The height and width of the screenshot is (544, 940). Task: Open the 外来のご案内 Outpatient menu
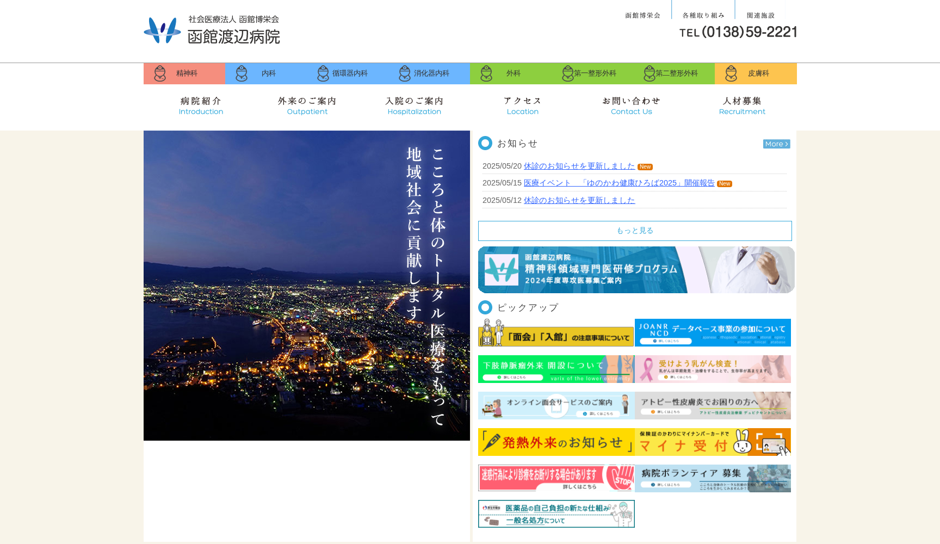307,106
